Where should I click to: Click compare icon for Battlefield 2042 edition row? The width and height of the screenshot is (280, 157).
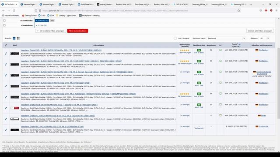pyautogui.click(x=6, y=75)
